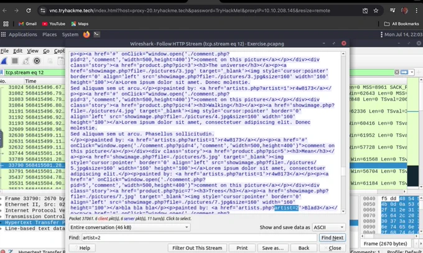The width and height of the screenshot is (423, 253).
Task: Open the System menu in desktop panel
Action: click(x=70, y=35)
